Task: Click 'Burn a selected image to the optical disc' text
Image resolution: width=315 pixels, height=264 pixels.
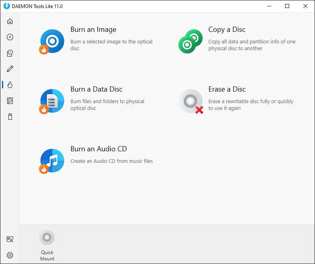Action: pos(111,45)
